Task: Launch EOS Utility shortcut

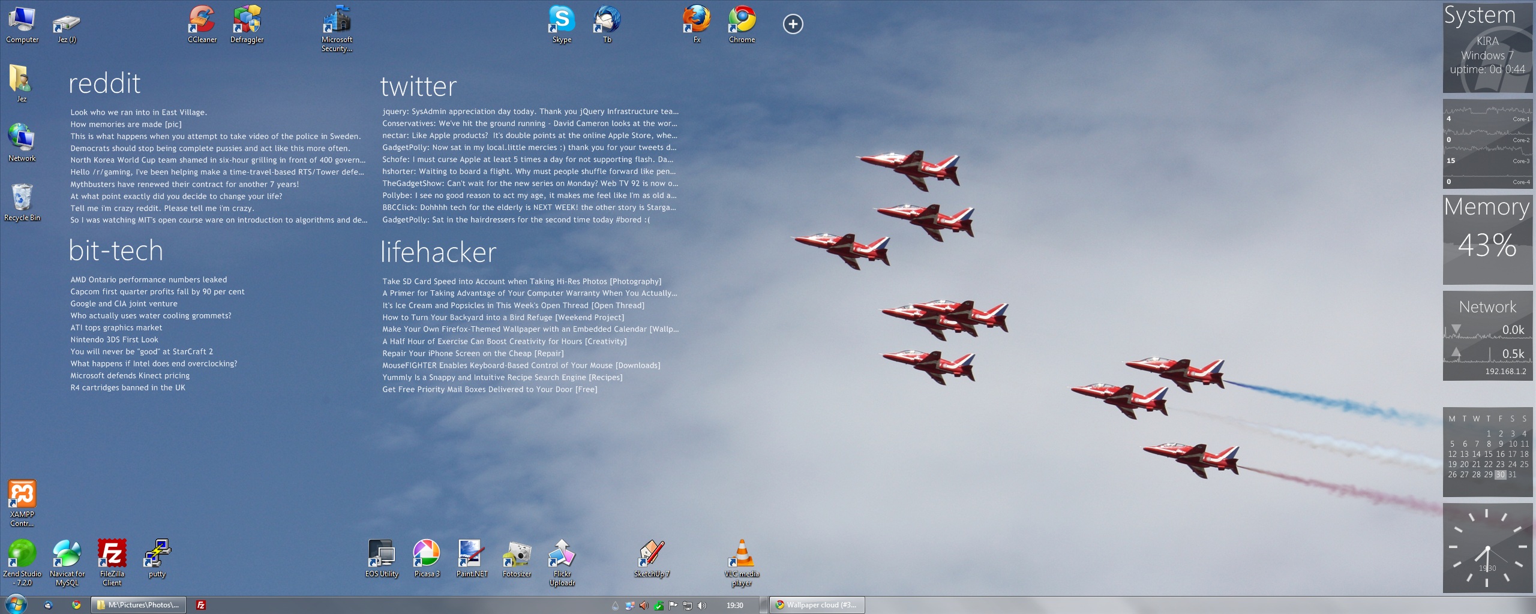Action: point(382,558)
